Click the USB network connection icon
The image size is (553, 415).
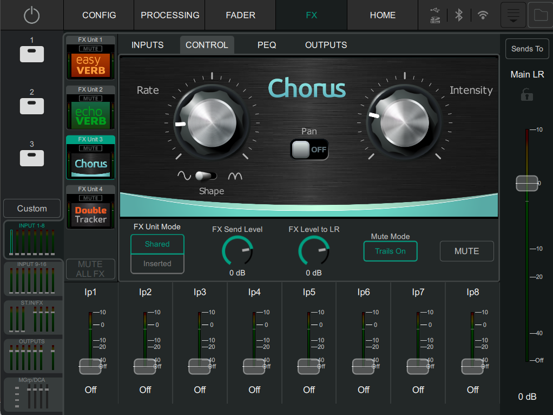[x=435, y=15]
